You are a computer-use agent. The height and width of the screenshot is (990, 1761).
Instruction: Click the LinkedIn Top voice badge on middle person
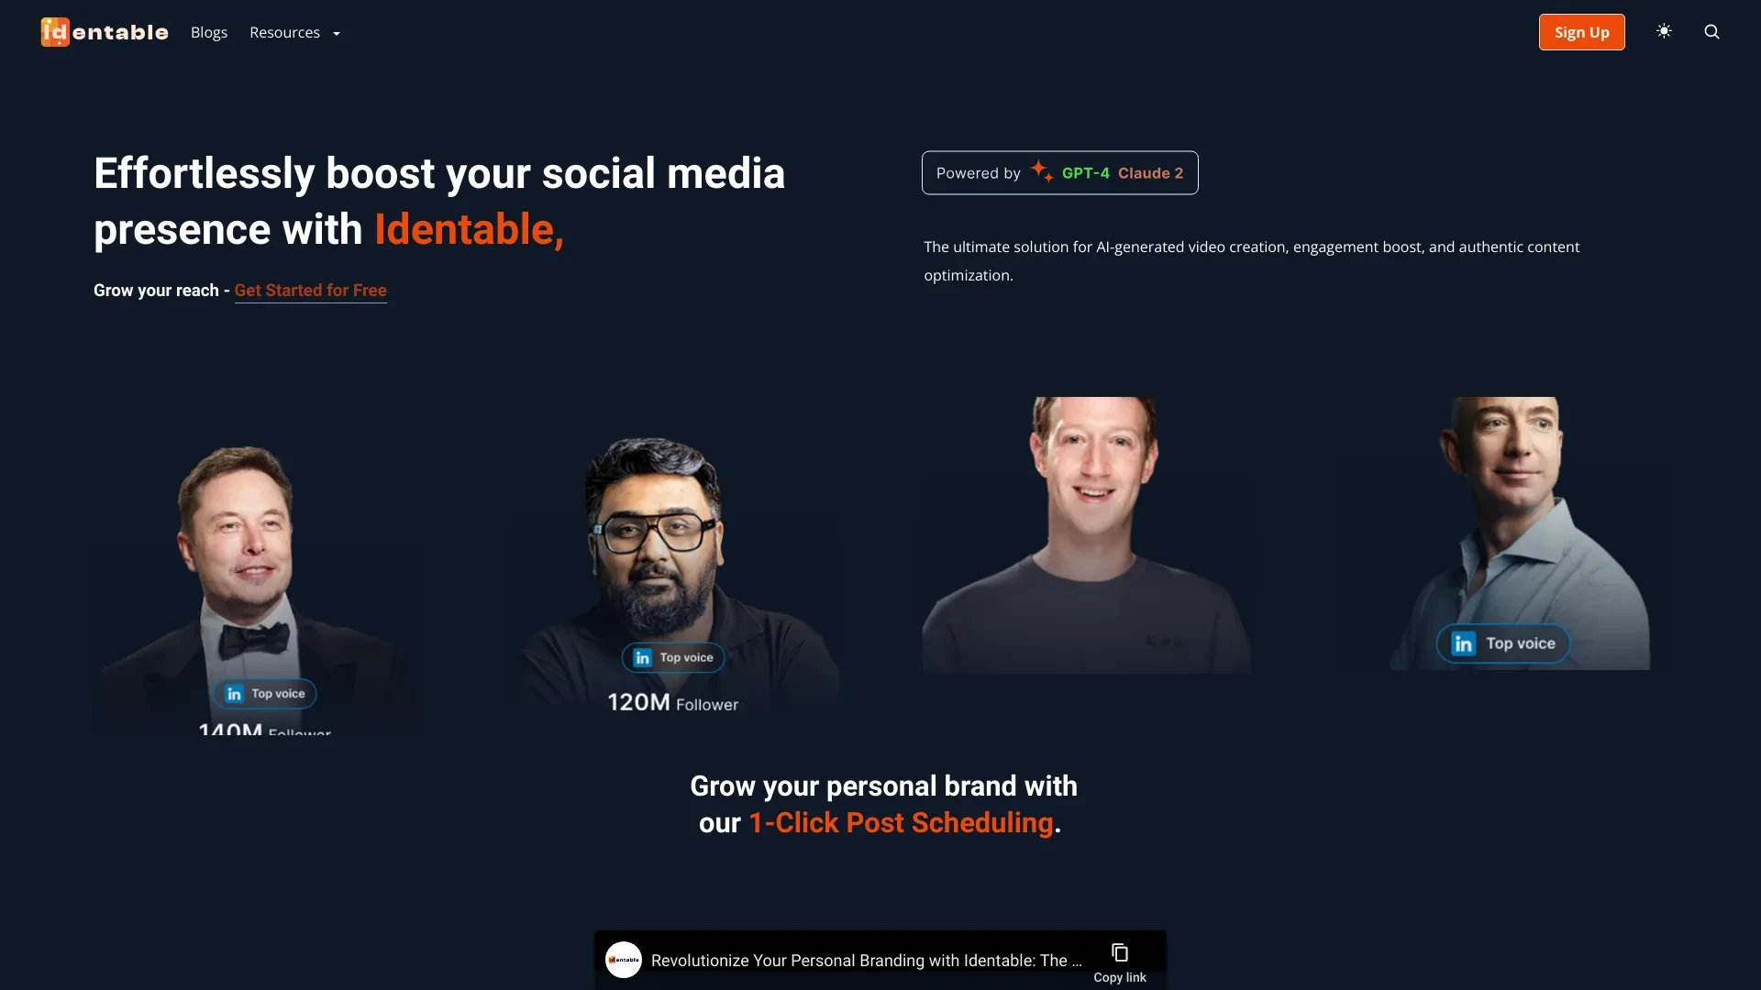point(671,657)
